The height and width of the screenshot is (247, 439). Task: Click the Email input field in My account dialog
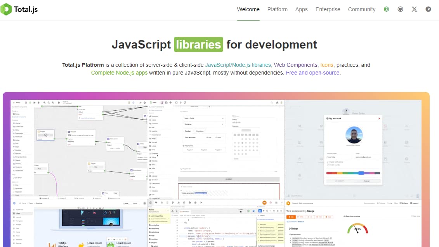click(368, 157)
